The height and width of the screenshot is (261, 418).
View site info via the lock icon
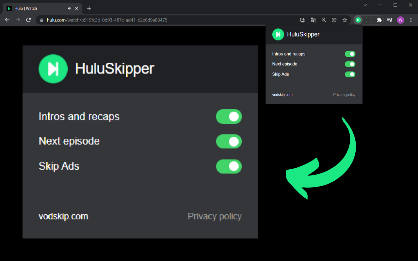[x=41, y=20]
